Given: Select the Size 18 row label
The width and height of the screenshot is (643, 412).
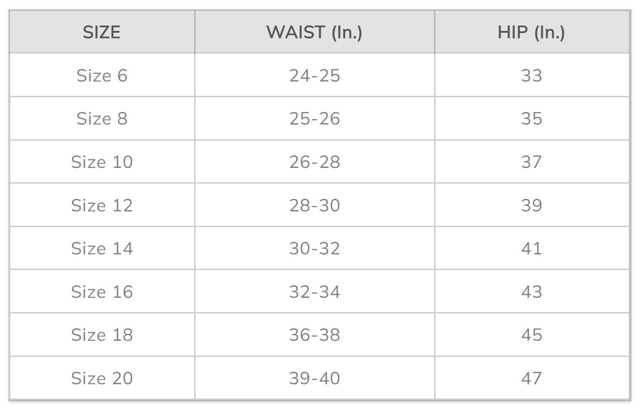Looking at the screenshot, I should 102,335.
